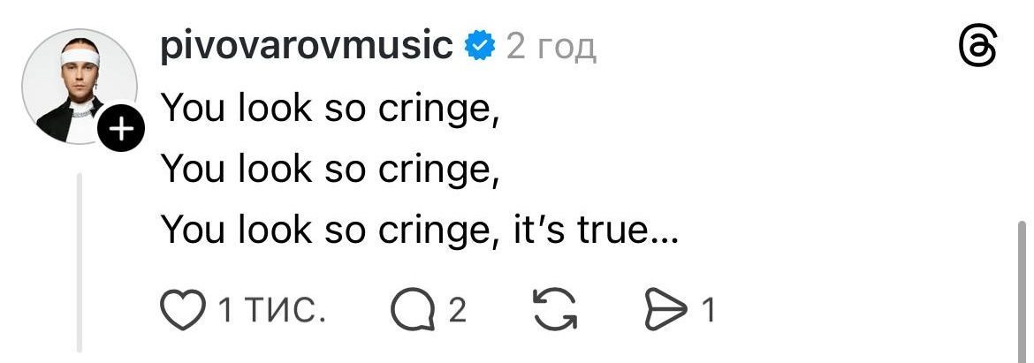Open the pivovarovmusic username link
This screenshot has width=1034, height=363.
click(x=307, y=45)
